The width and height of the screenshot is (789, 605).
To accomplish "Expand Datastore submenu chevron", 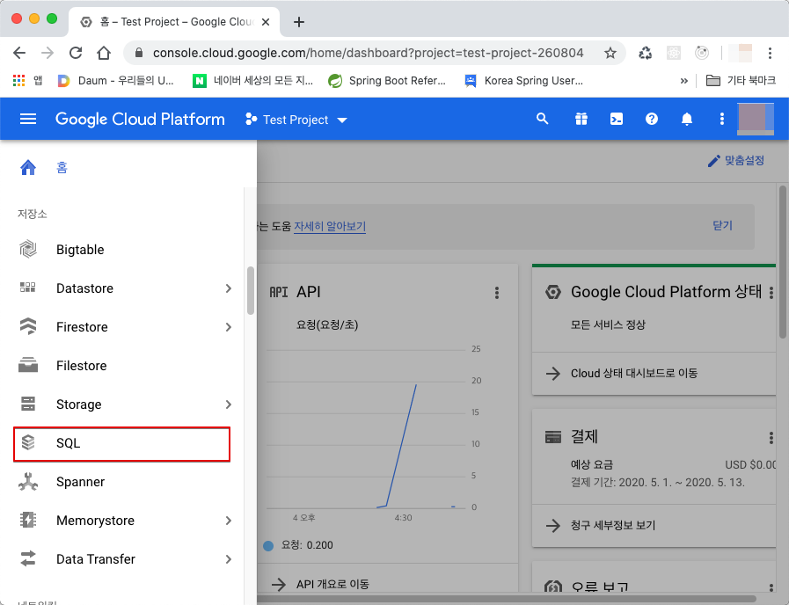I will (x=229, y=288).
